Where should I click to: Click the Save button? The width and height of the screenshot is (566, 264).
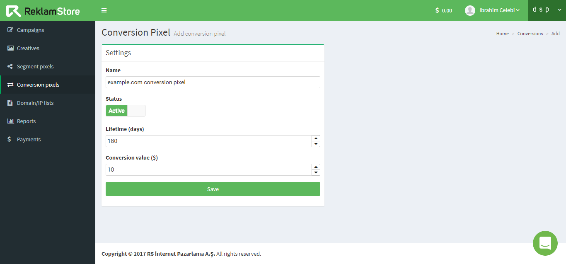coord(213,189)
